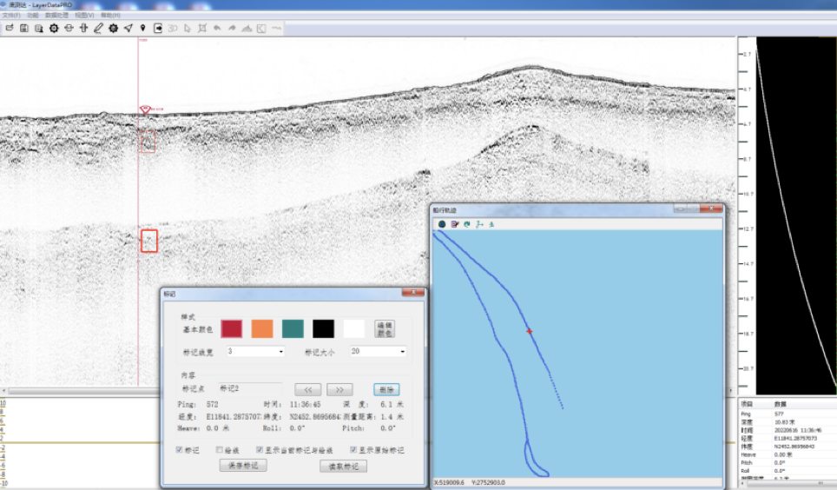The height and width of the screenshot is (490, 837).
Task: Enable the 绘线 checkbox
Action: coord(220,450)
